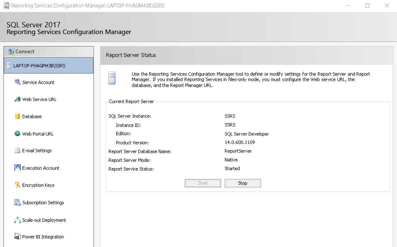Minimize the Configuration Manager window
Screen dimensions: 397x247
click(348, 6)
